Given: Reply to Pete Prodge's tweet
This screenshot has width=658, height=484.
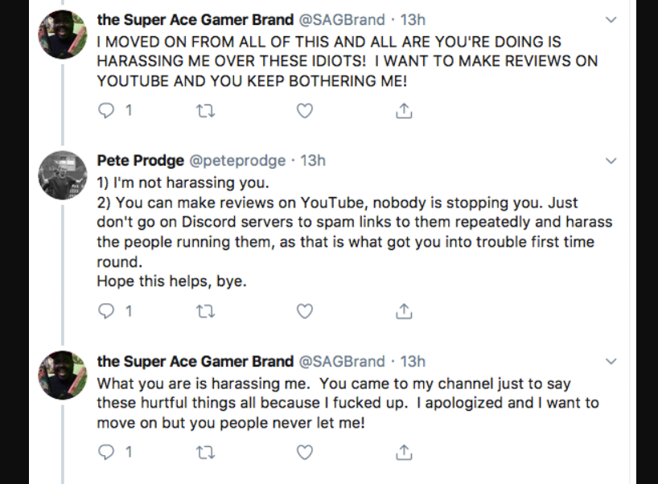Looking at the screenshot, I should click(105, 311).
